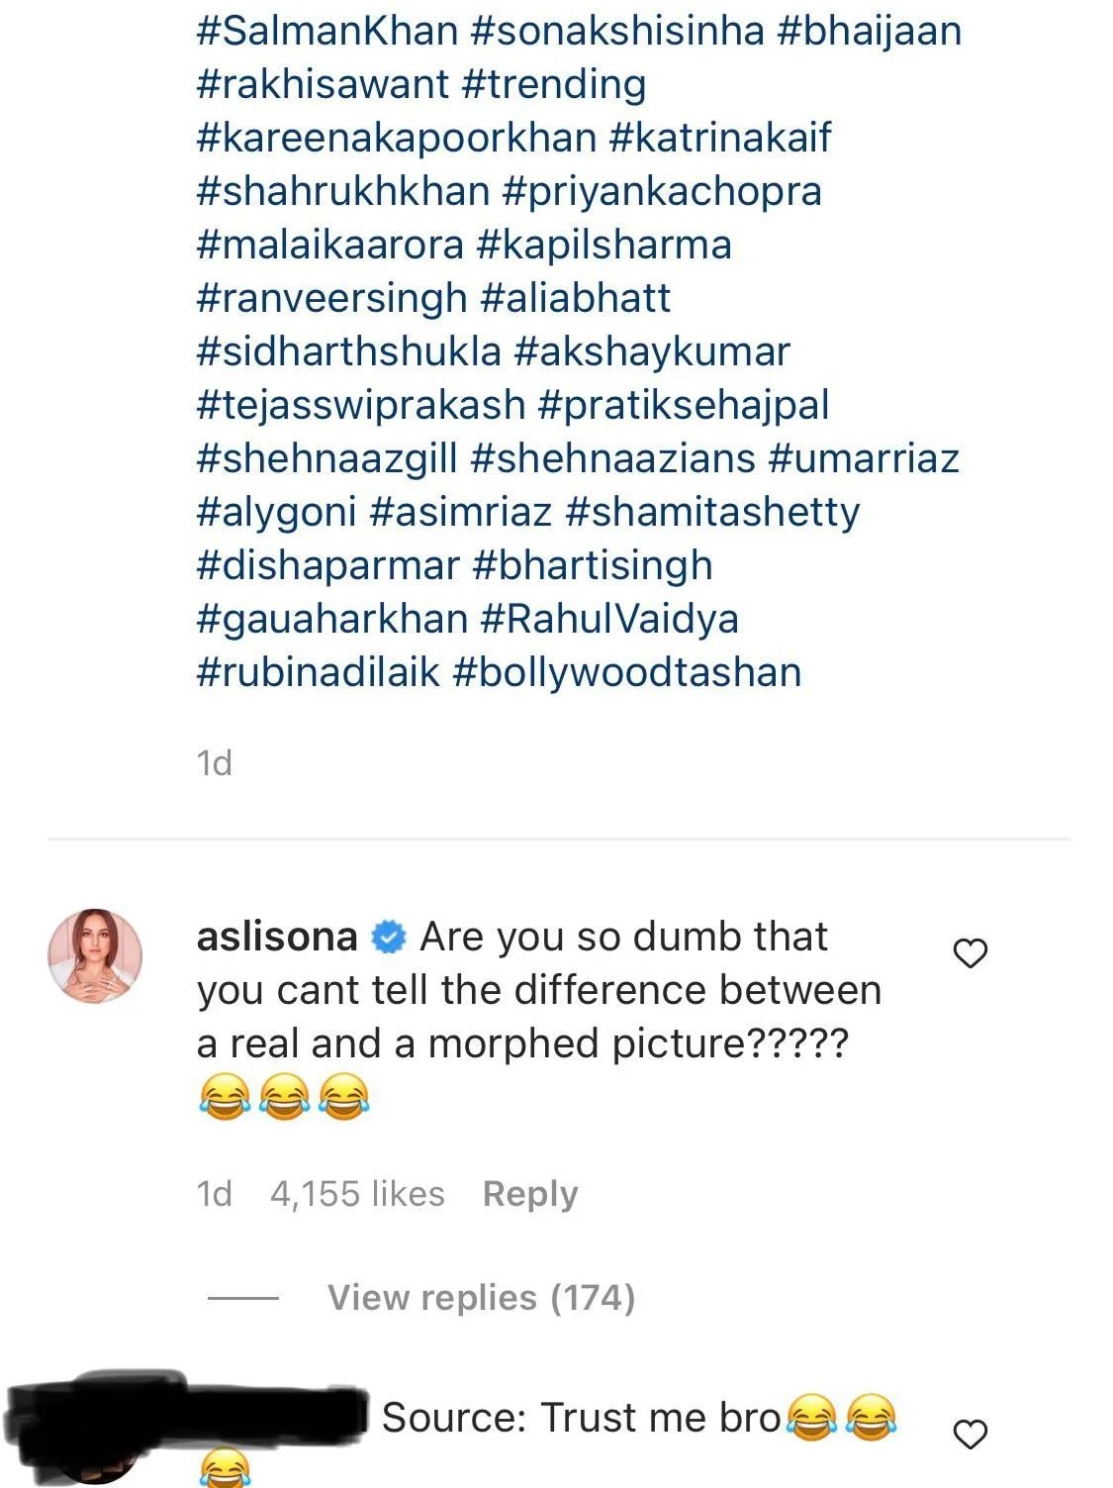Image resolution: width=1113 pixels, height=1488 pixels.
Task: Tap the aslisona username
Action: point(277,937)
